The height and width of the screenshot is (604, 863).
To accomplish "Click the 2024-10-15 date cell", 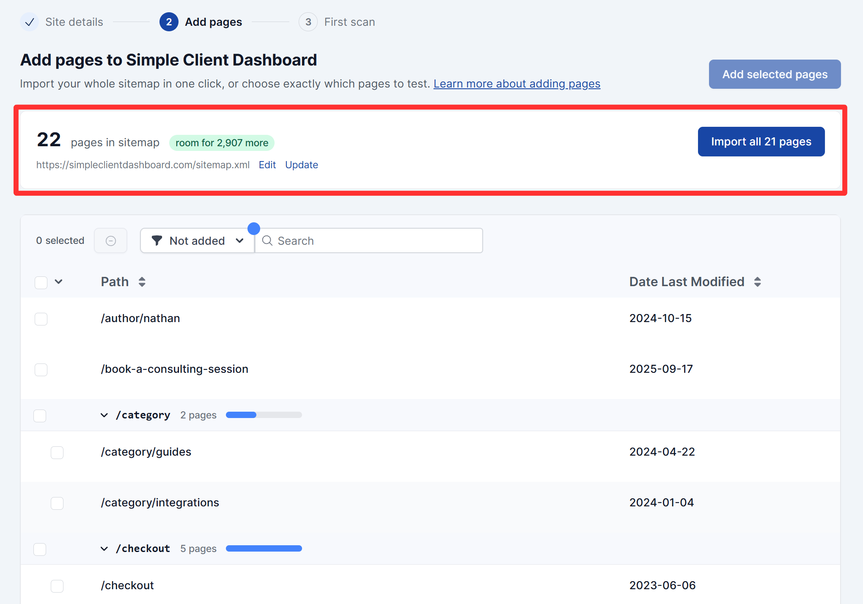I will tap(660, 318).
